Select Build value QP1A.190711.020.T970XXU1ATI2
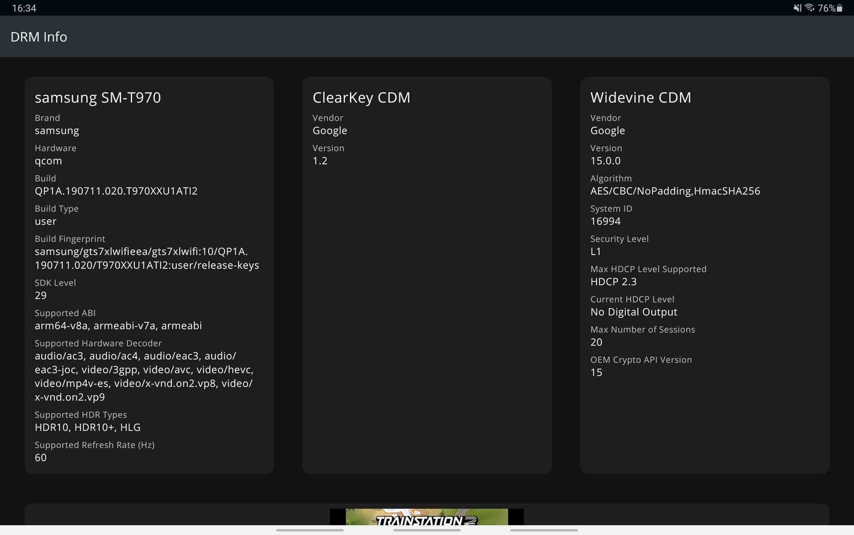854x535 pixels. (x=116, y=191)
